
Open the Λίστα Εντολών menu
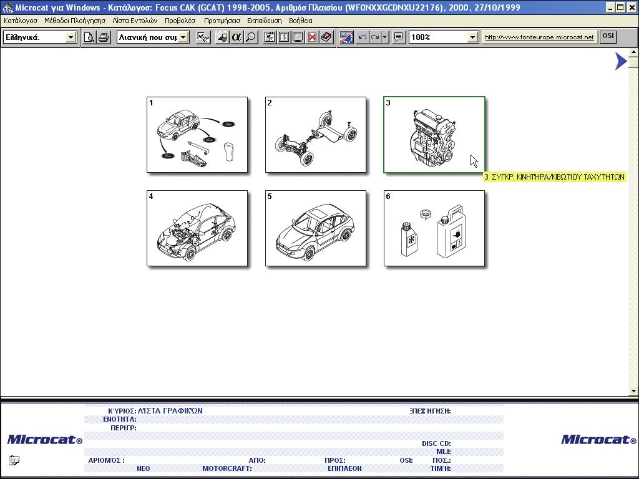[x=135, y=21]
